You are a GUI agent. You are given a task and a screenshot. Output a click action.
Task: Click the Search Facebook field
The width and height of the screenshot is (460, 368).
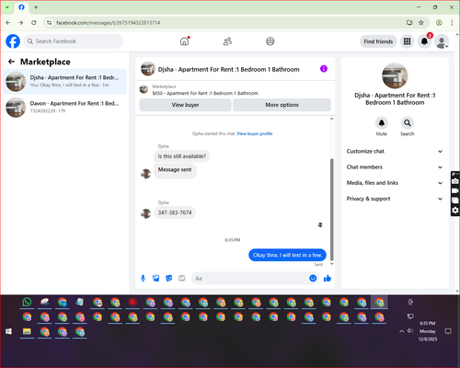pos(74,41)
